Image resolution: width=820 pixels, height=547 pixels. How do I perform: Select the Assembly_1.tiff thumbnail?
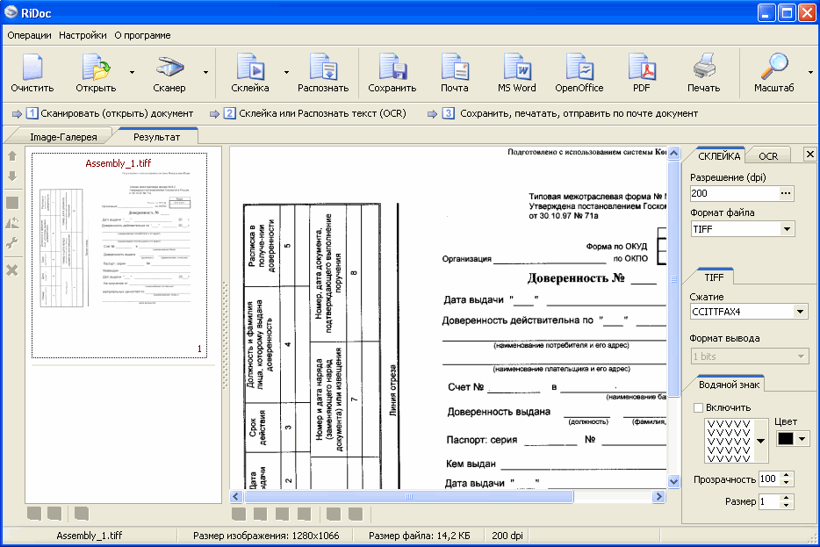pos(119,255)
